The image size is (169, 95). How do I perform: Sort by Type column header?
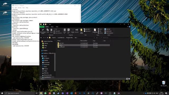[x=98, y=41]
